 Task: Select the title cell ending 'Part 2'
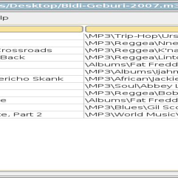click(42, 114)
